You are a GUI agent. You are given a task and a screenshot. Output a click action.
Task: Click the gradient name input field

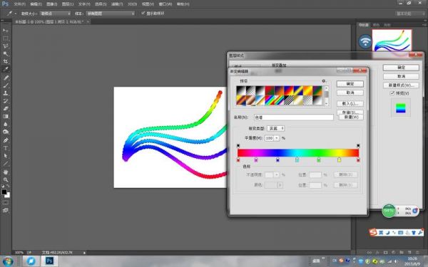click(x=293, y=117)
